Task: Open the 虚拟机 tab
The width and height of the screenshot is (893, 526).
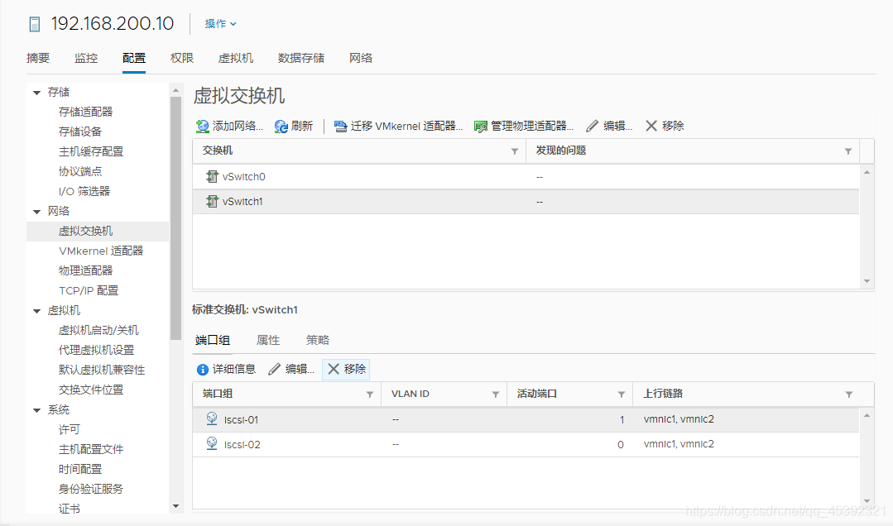Action: click(236, 58)
